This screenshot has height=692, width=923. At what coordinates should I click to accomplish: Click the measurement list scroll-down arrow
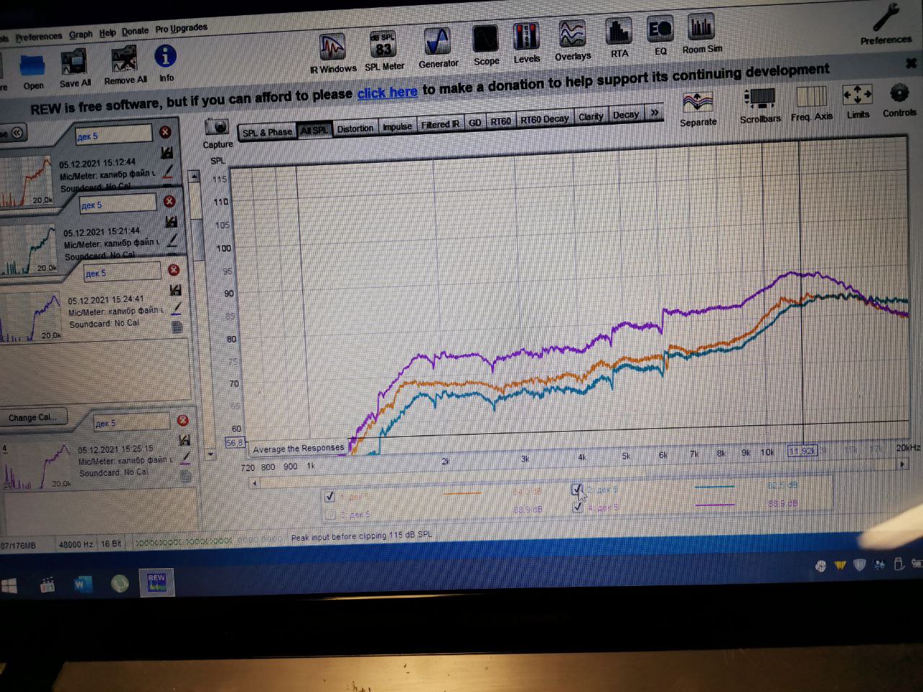(211, 454)
